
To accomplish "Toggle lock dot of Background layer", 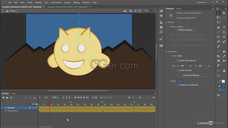I will point(37,111).
